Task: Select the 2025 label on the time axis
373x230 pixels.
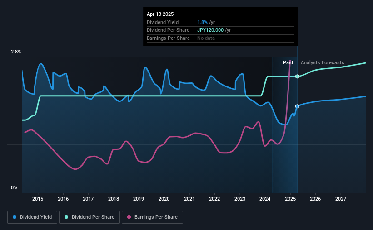Action: 290,199
